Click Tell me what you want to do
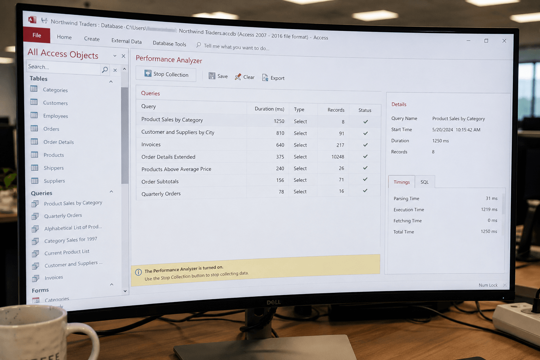540x360 pixels. (x=236, y=47)
